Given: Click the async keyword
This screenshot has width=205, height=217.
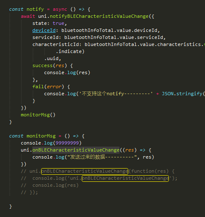Looking at the screenshot, I should 60,9.
